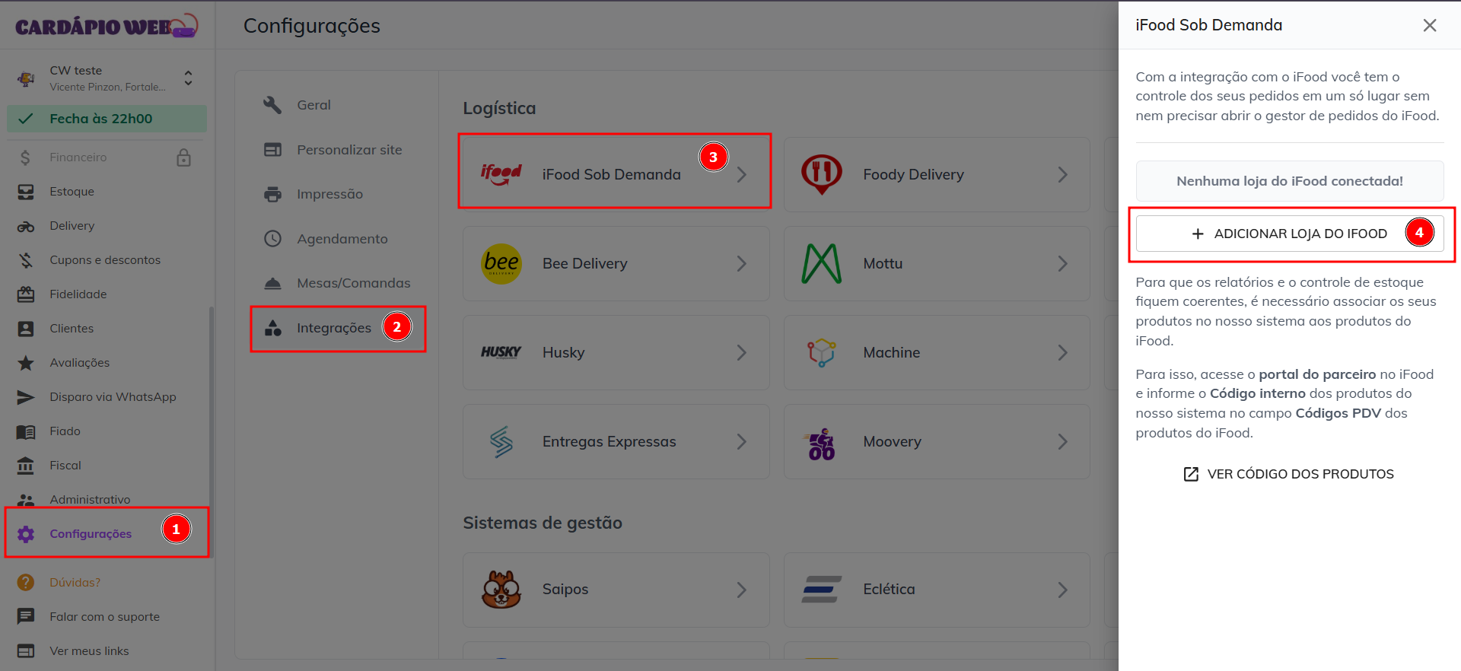Click the Fecha às 22h00 status bar
The height and width of the screenshot is (671, 1461).
(x=107, y=119)
